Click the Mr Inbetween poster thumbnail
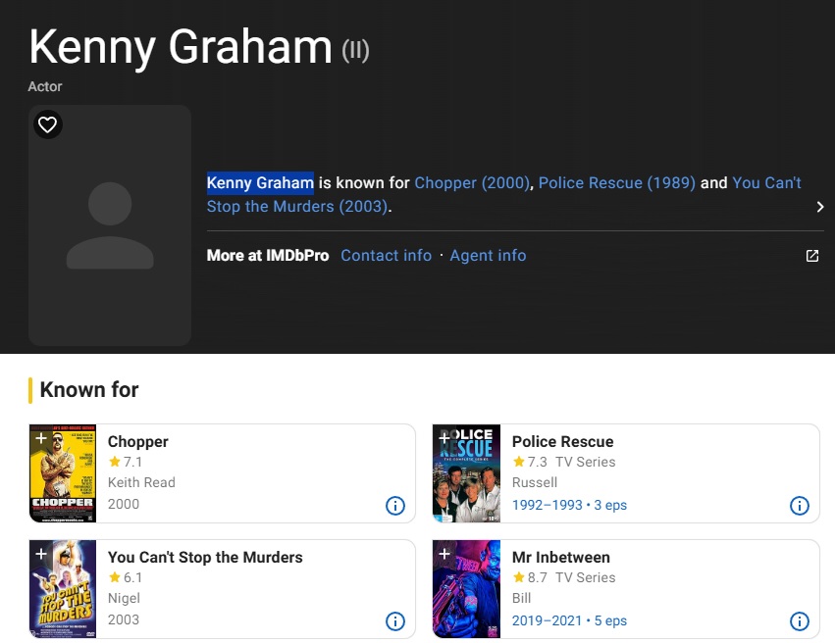 point(466,589)
